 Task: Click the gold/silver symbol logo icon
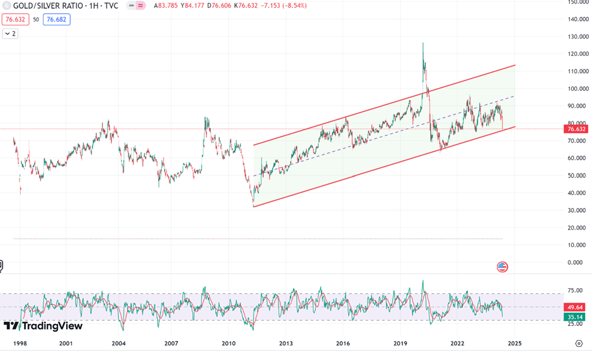click(x=8, y=6)
